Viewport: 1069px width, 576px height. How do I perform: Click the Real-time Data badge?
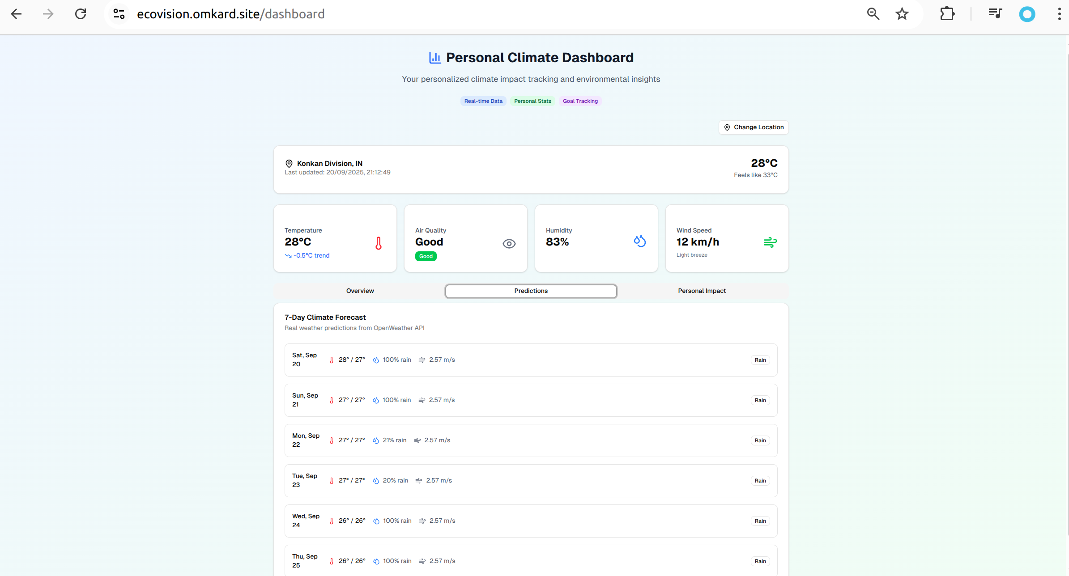coord(483,101)
